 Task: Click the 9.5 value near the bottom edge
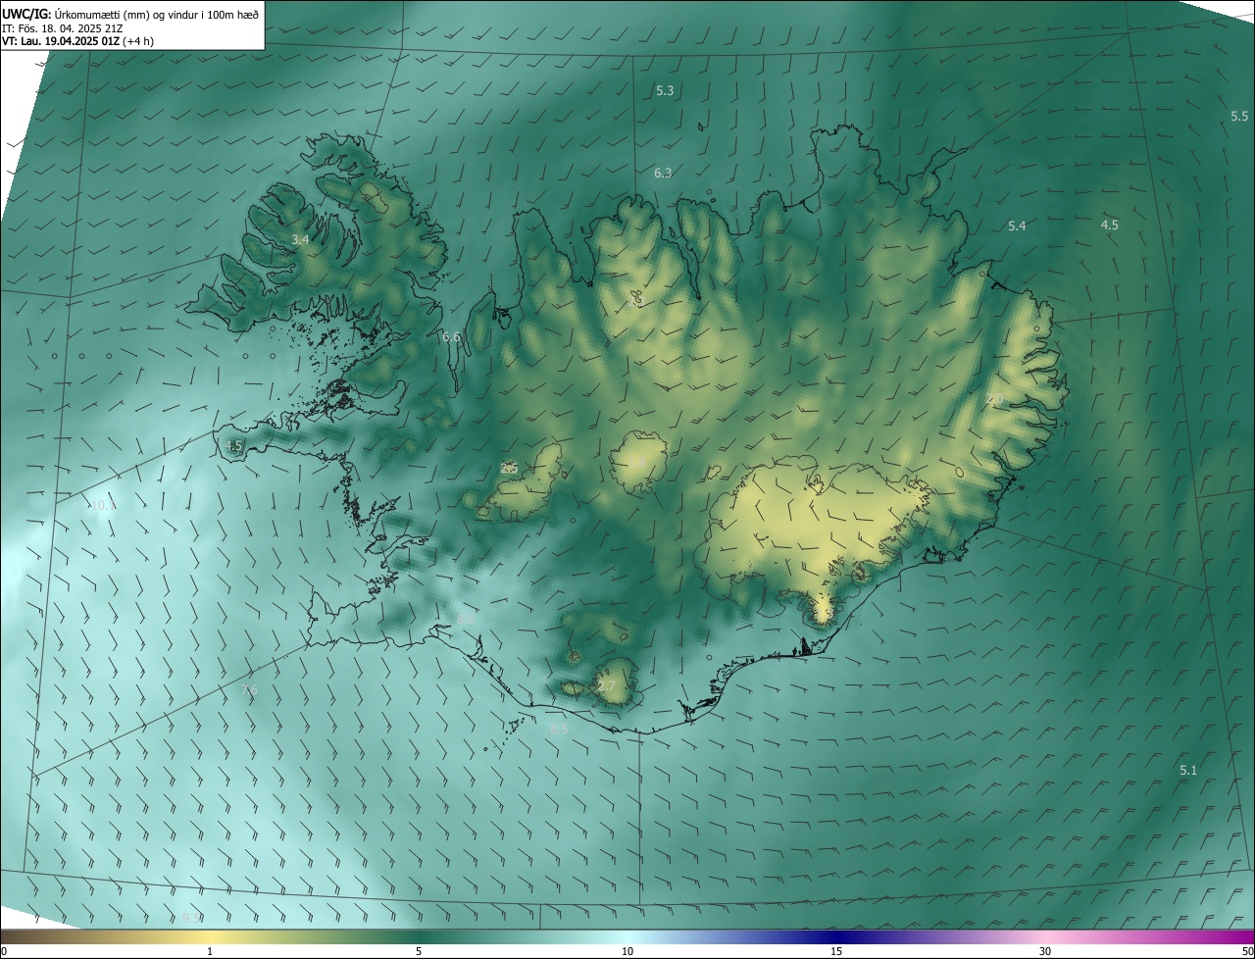[x=192, y=918]
